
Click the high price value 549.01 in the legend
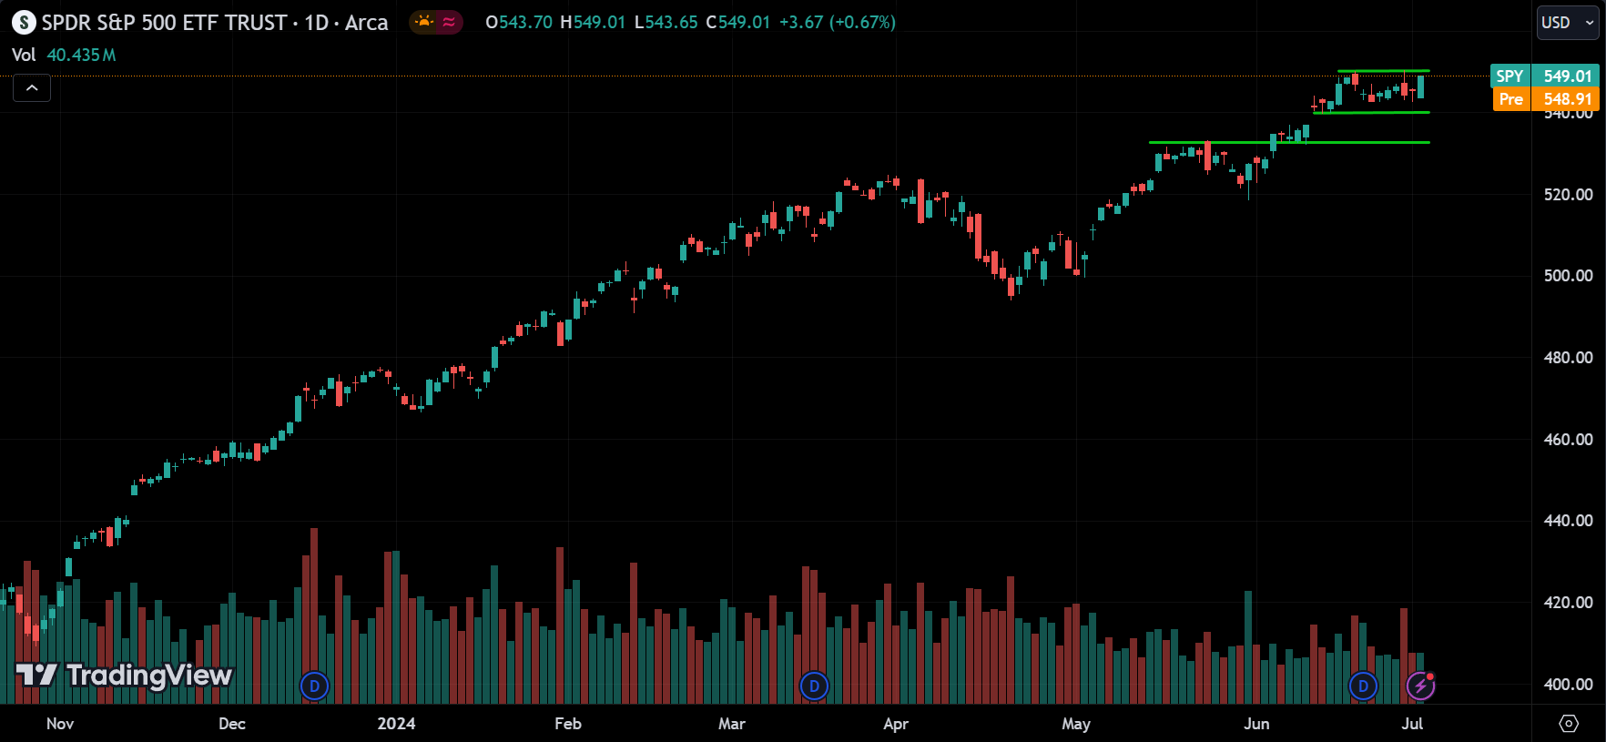[599, 22]
